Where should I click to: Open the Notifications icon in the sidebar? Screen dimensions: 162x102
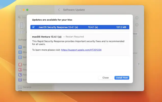[x=20, y=65]
